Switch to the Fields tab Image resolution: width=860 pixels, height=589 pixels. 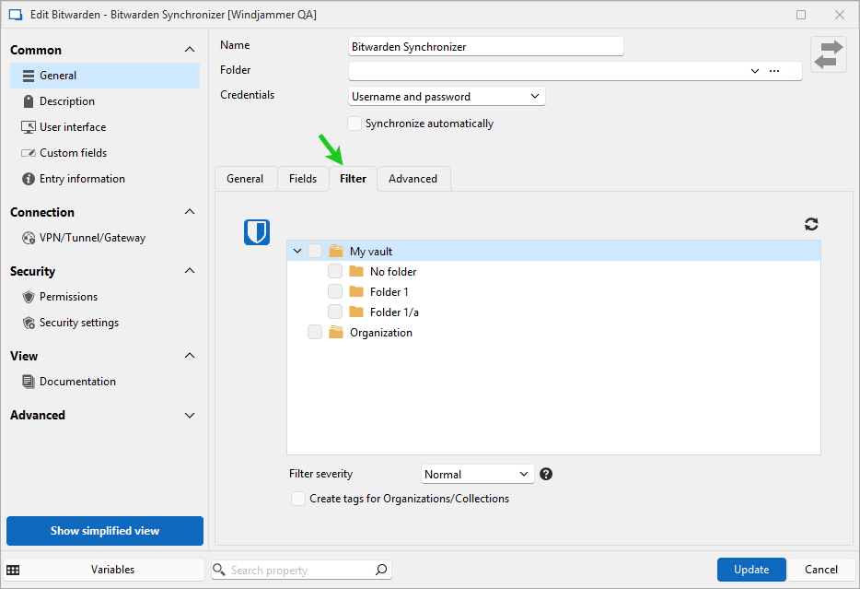click(x=303, y=179)
